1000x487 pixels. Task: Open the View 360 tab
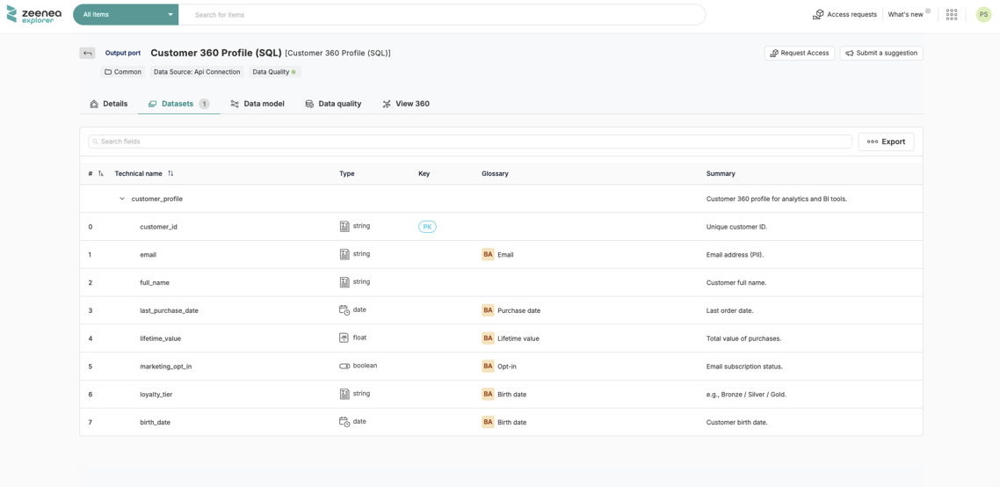point(405,104)
